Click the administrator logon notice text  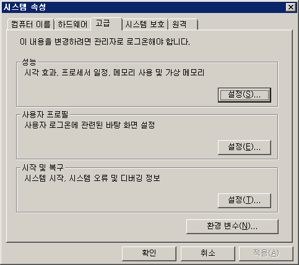click(x=105, y=42)
